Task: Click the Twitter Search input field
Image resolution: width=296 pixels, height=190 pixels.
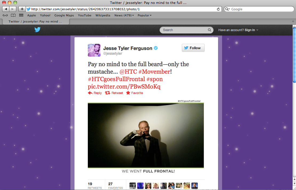Action: coord(185,30)
